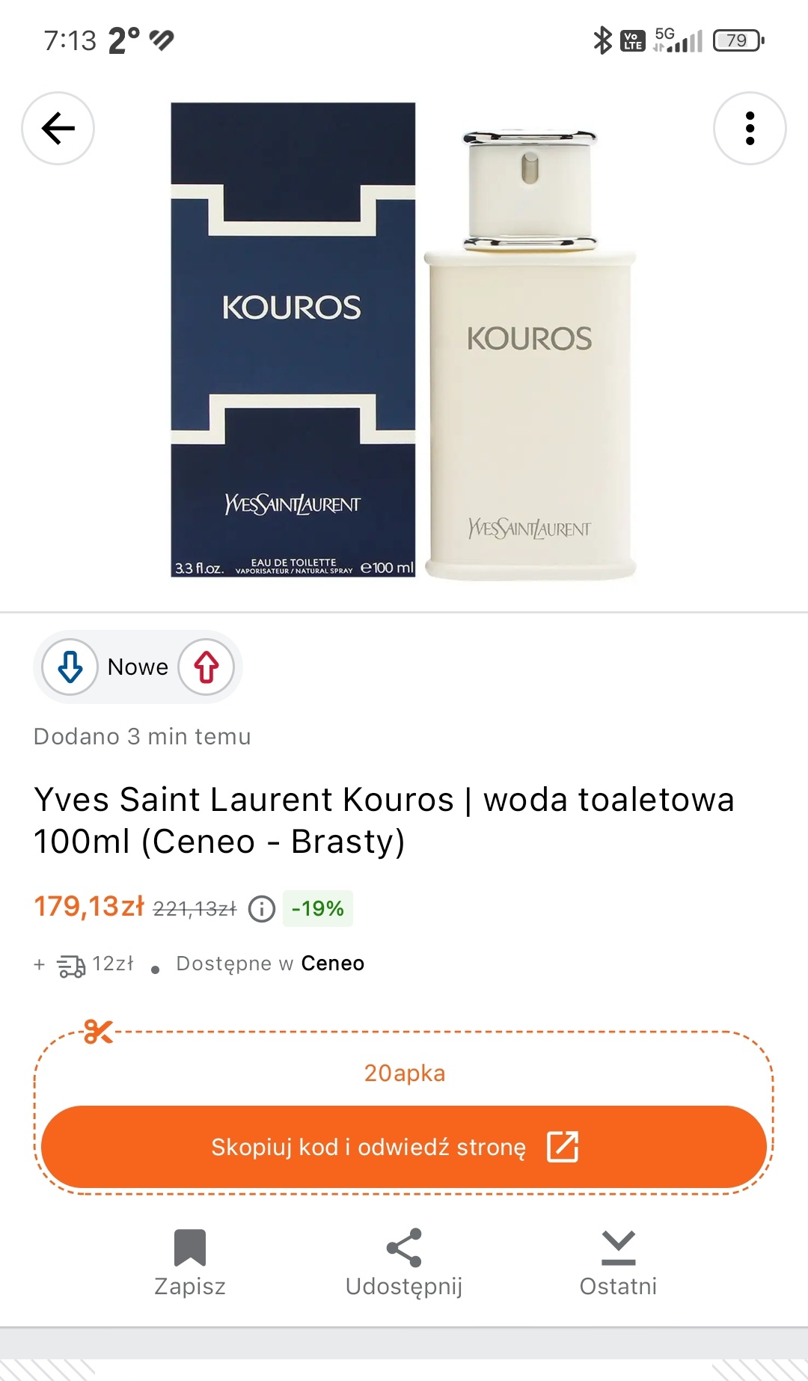Screen dimensions: 808x1381
Task: Tap the Nowe vote status label
Action: pos(138,667)
